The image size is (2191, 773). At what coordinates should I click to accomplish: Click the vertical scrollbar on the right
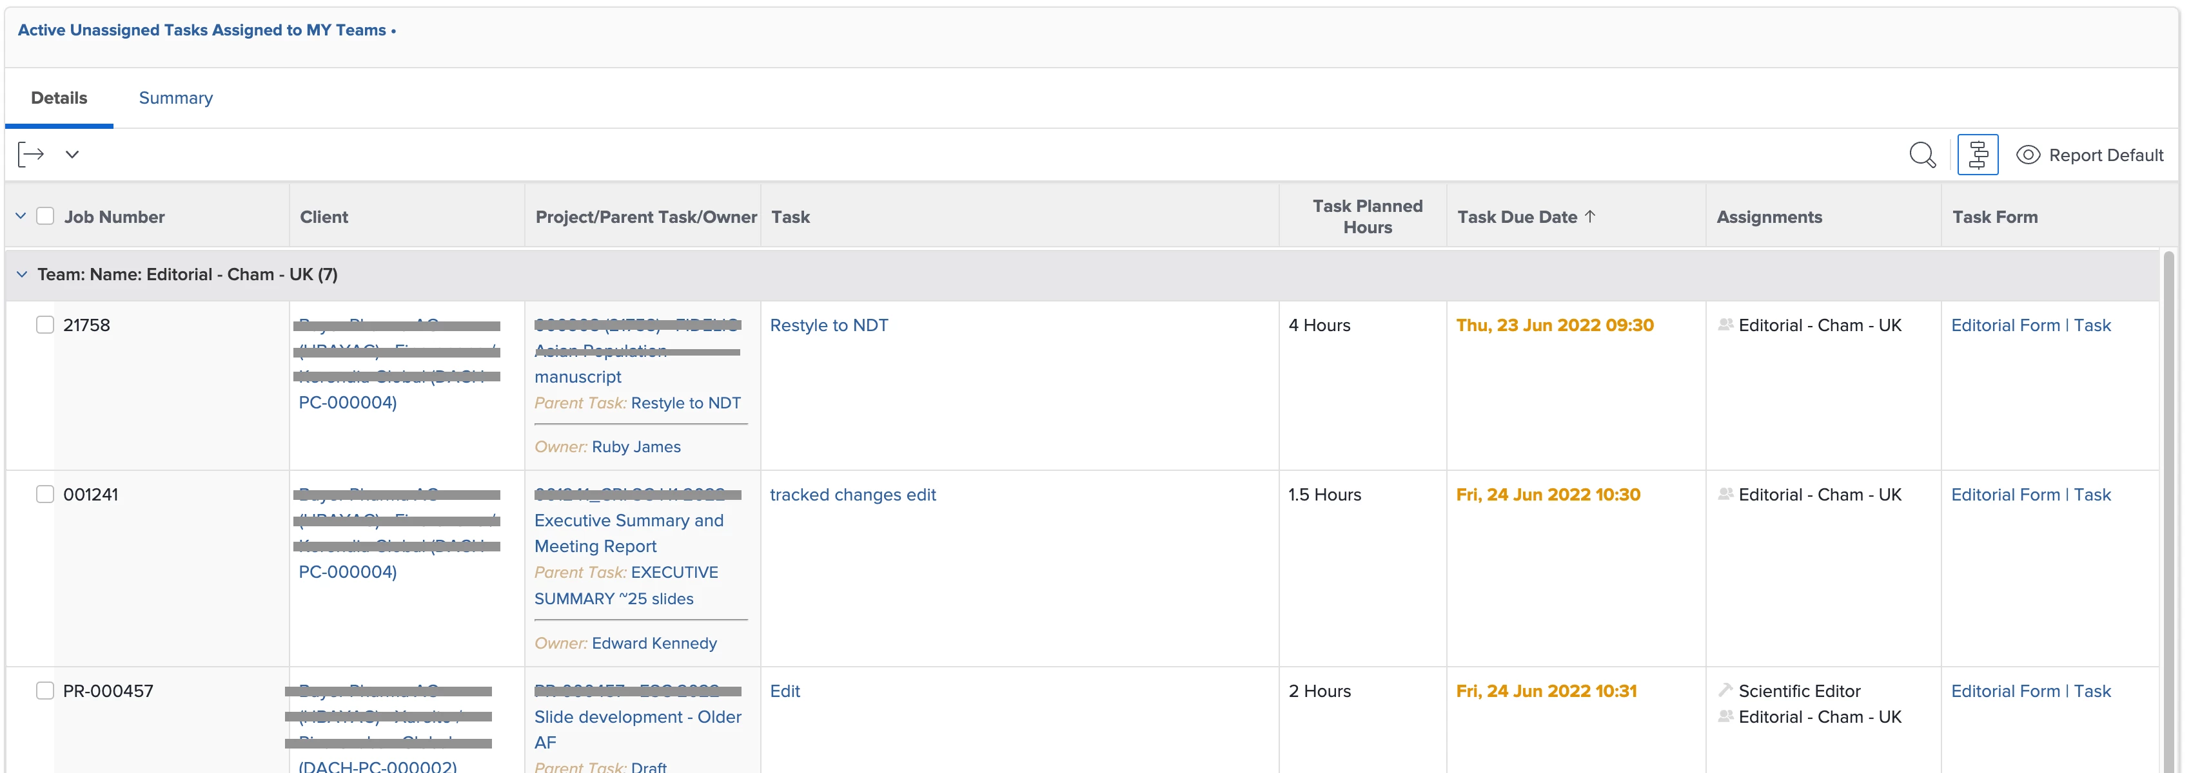(x=2168, y=510)
